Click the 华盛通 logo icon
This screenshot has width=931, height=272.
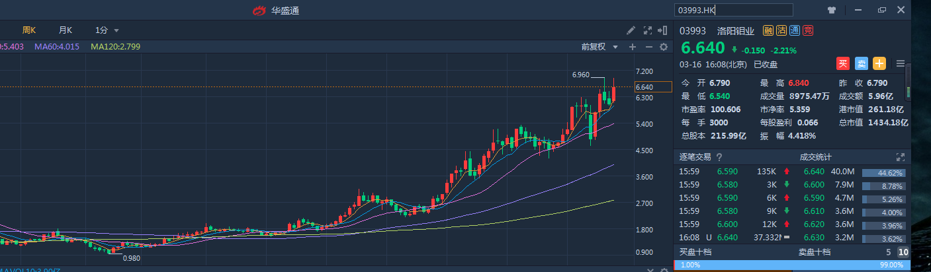(259, 11)
